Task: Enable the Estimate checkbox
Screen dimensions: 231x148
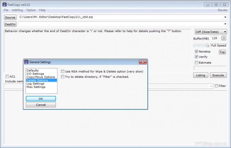Action: 196,63
